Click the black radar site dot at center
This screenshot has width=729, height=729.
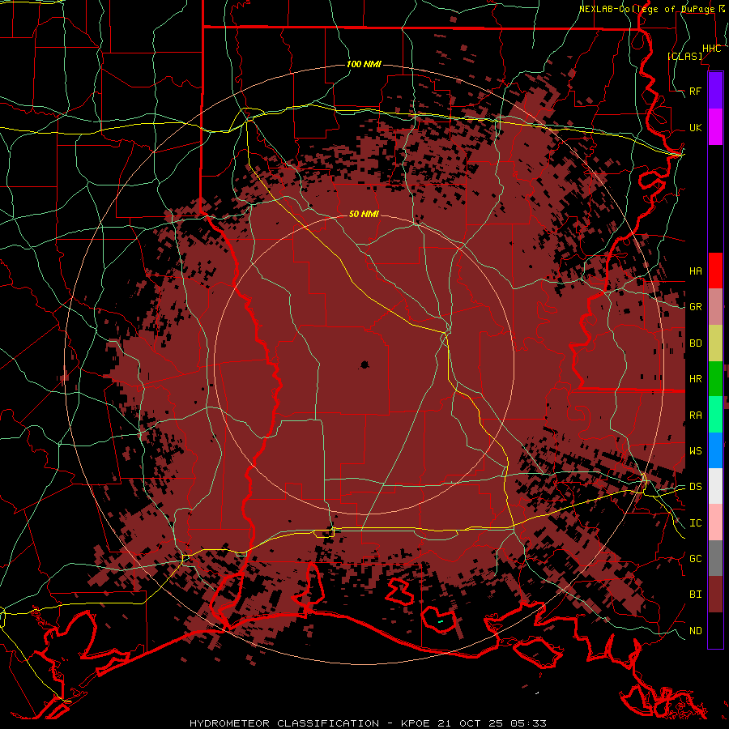(364, 365)
